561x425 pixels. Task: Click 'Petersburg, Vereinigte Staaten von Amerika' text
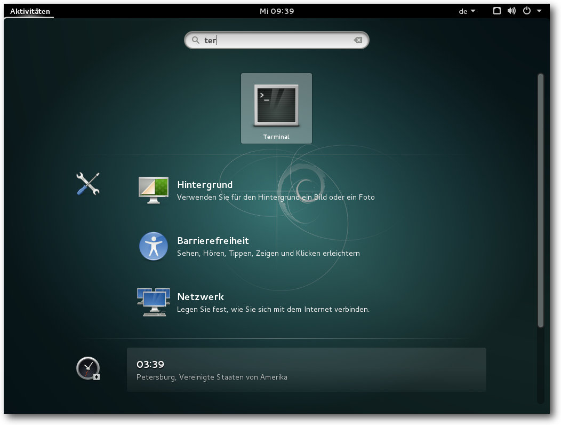pyautogui.click(x=212, y=377)
